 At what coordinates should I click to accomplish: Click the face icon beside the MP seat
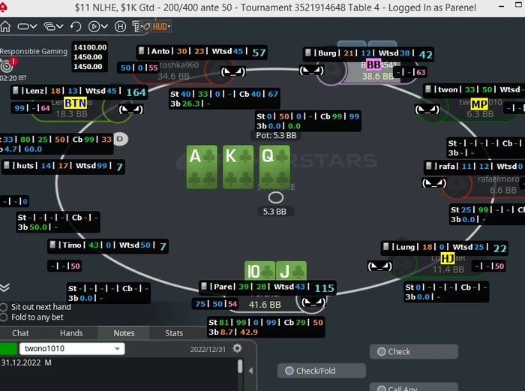coord(427,110)
